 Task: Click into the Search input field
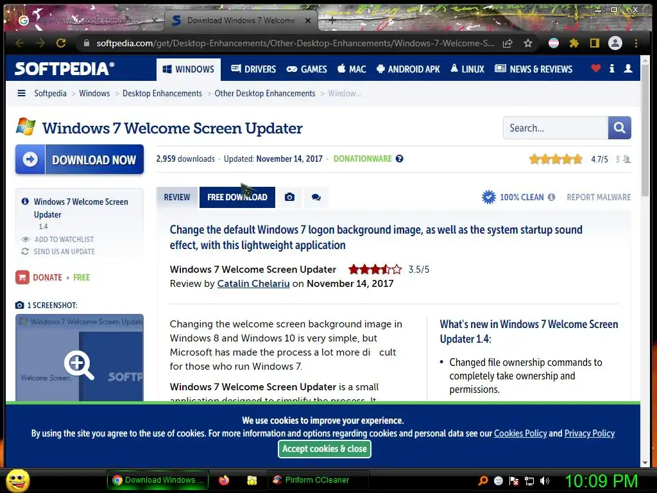[x=555, y=128]
